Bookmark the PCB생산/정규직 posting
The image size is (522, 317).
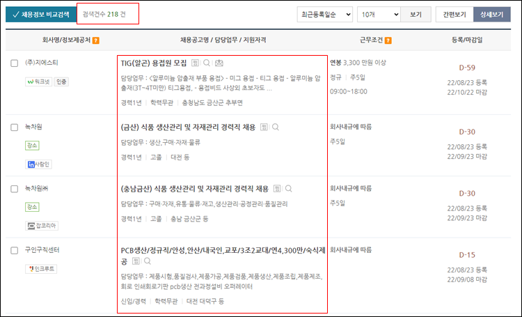136,261
